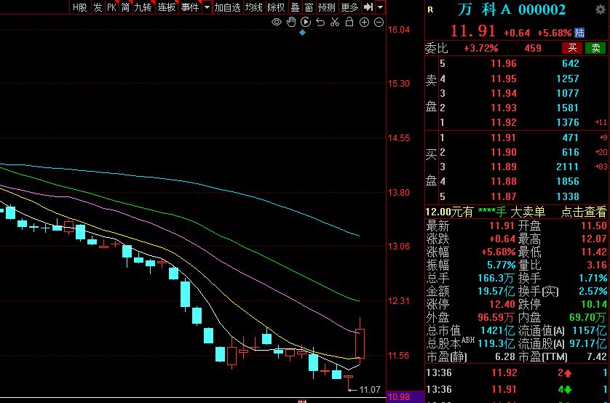Select the 九转 indicator button
Image resolution: width=610 pixels, height=403 pixels.
pos(143,7)
